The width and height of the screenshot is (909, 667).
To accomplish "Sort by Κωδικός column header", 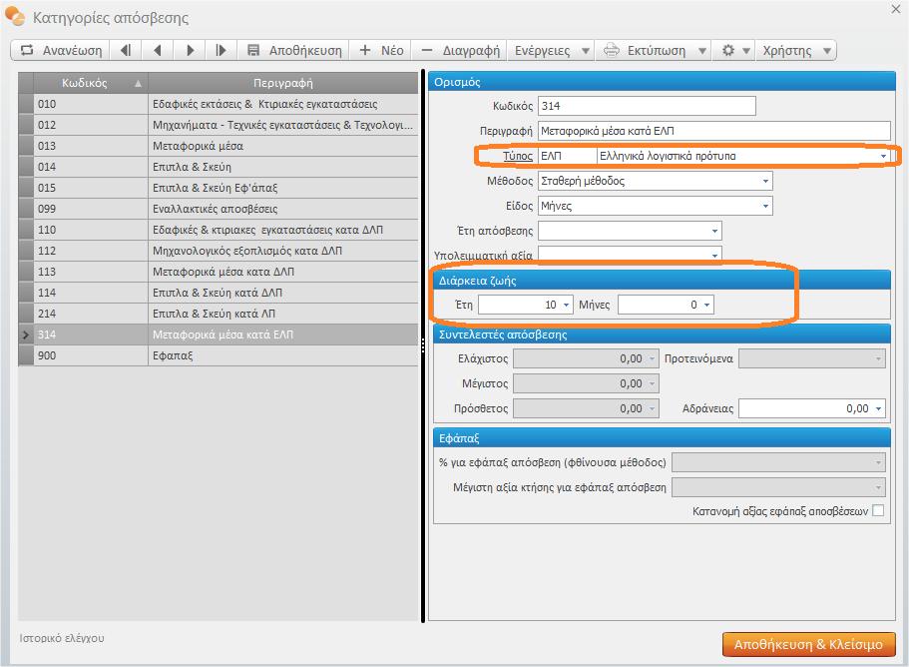I will coord(91,83).
